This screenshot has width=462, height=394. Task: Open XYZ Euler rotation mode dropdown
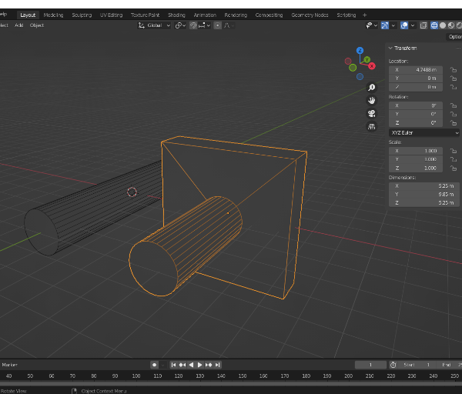click(424, 132)
